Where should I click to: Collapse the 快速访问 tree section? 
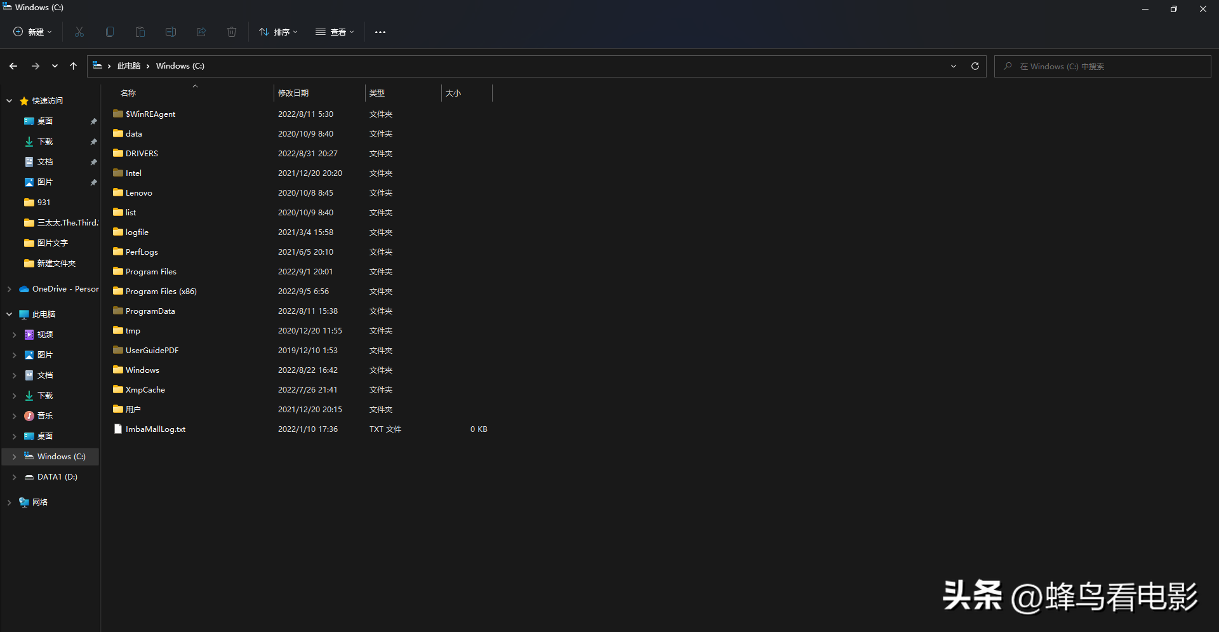(x=10, y=101)
